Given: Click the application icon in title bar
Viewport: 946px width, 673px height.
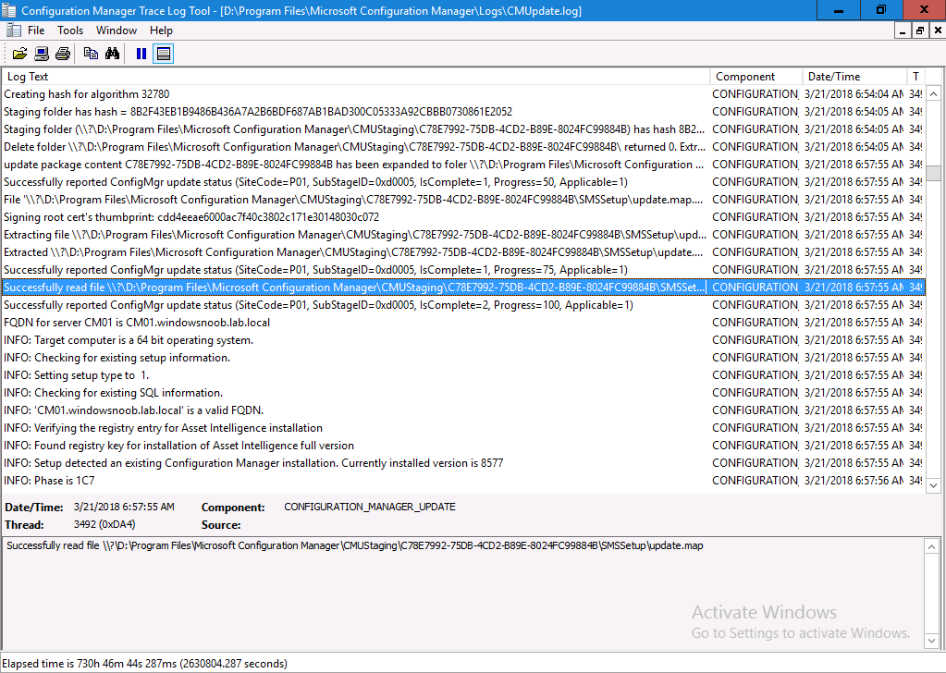Looking at the screenshot, I should tap(8, 10).
